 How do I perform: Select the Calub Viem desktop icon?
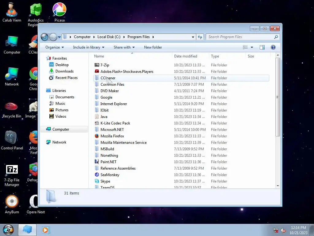12,12
